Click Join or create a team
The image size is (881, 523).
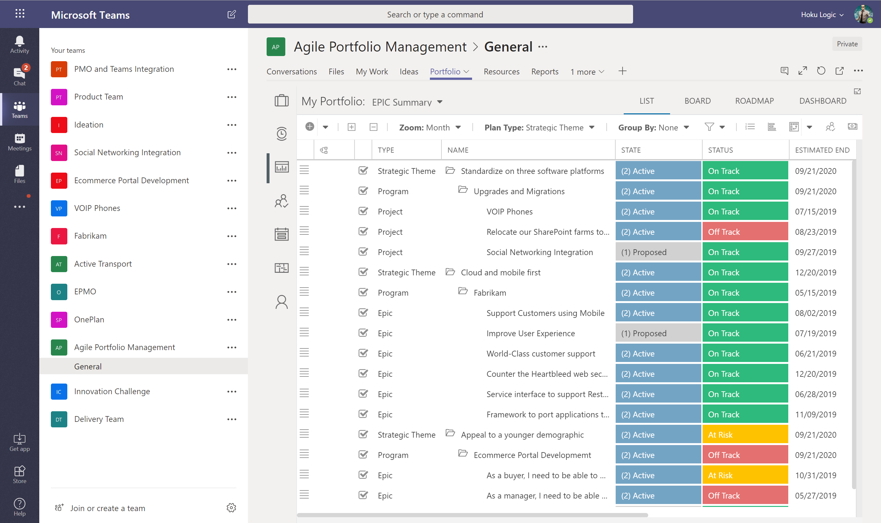click(108, 508)
